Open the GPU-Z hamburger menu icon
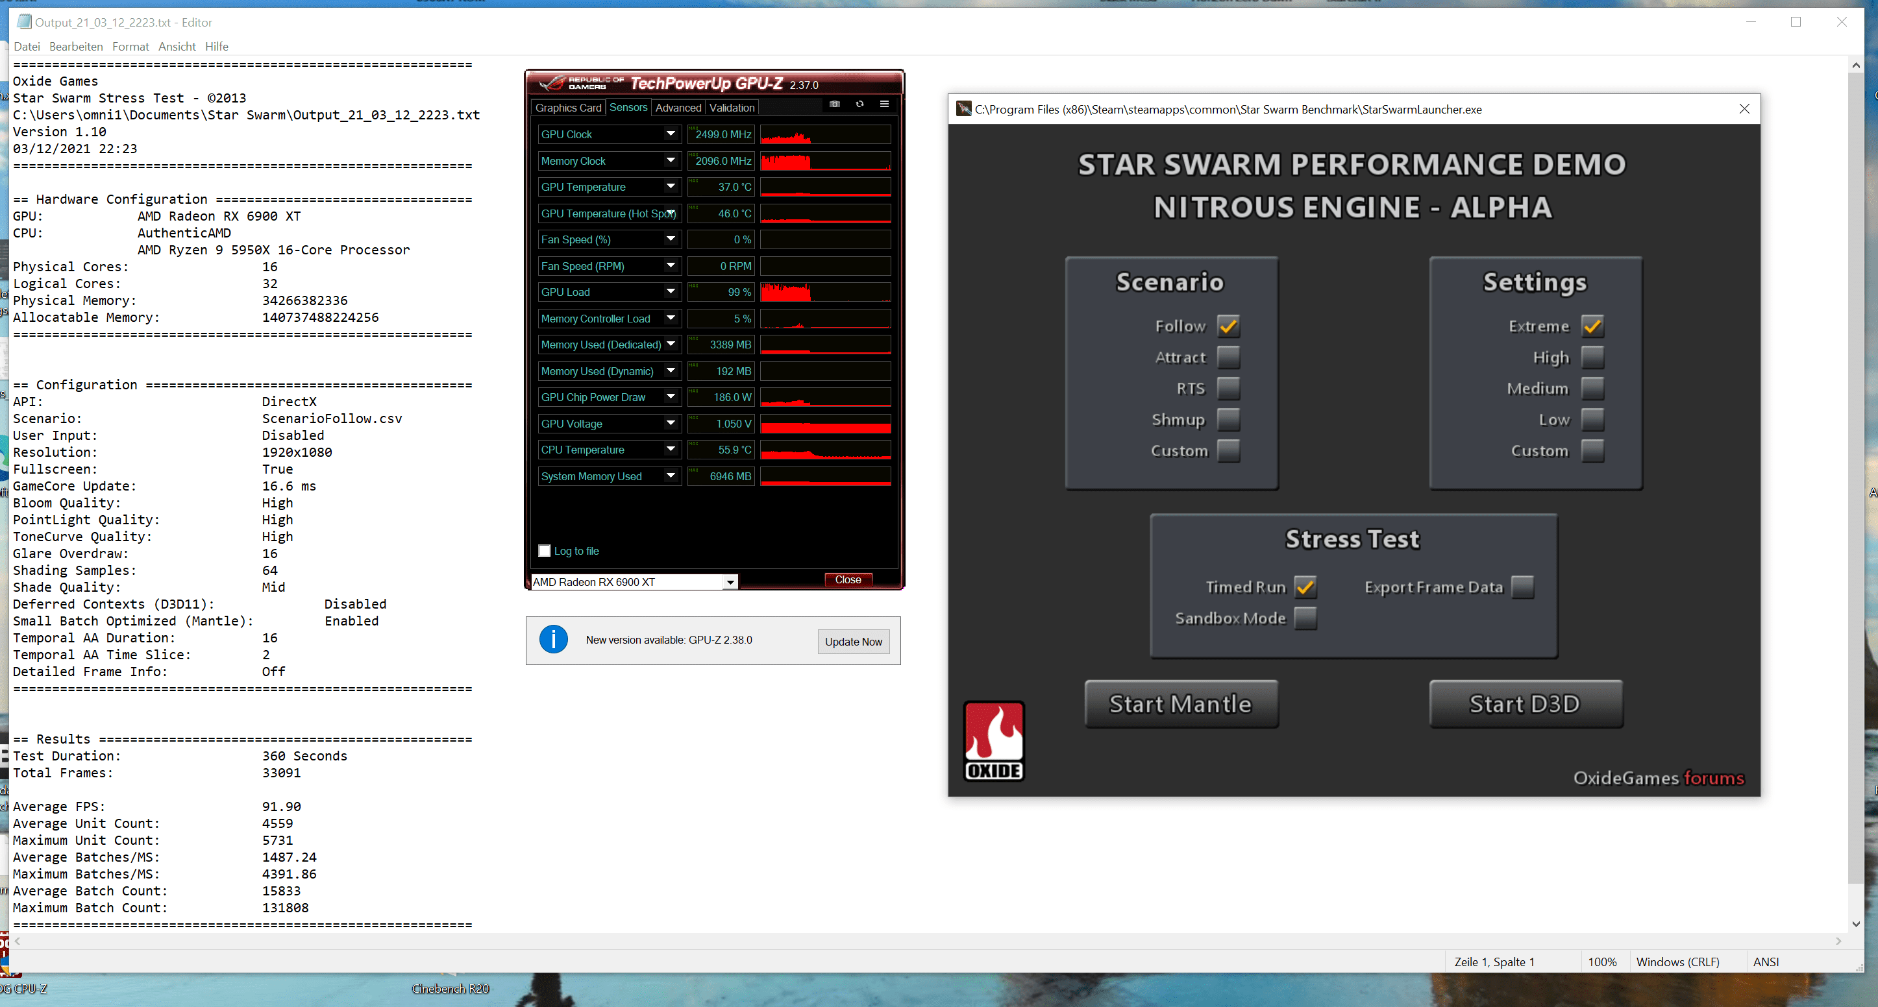Viewport: 1878px width, 1007px height. (884, 104)
